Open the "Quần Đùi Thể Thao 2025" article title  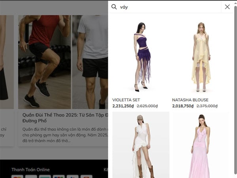65,118
